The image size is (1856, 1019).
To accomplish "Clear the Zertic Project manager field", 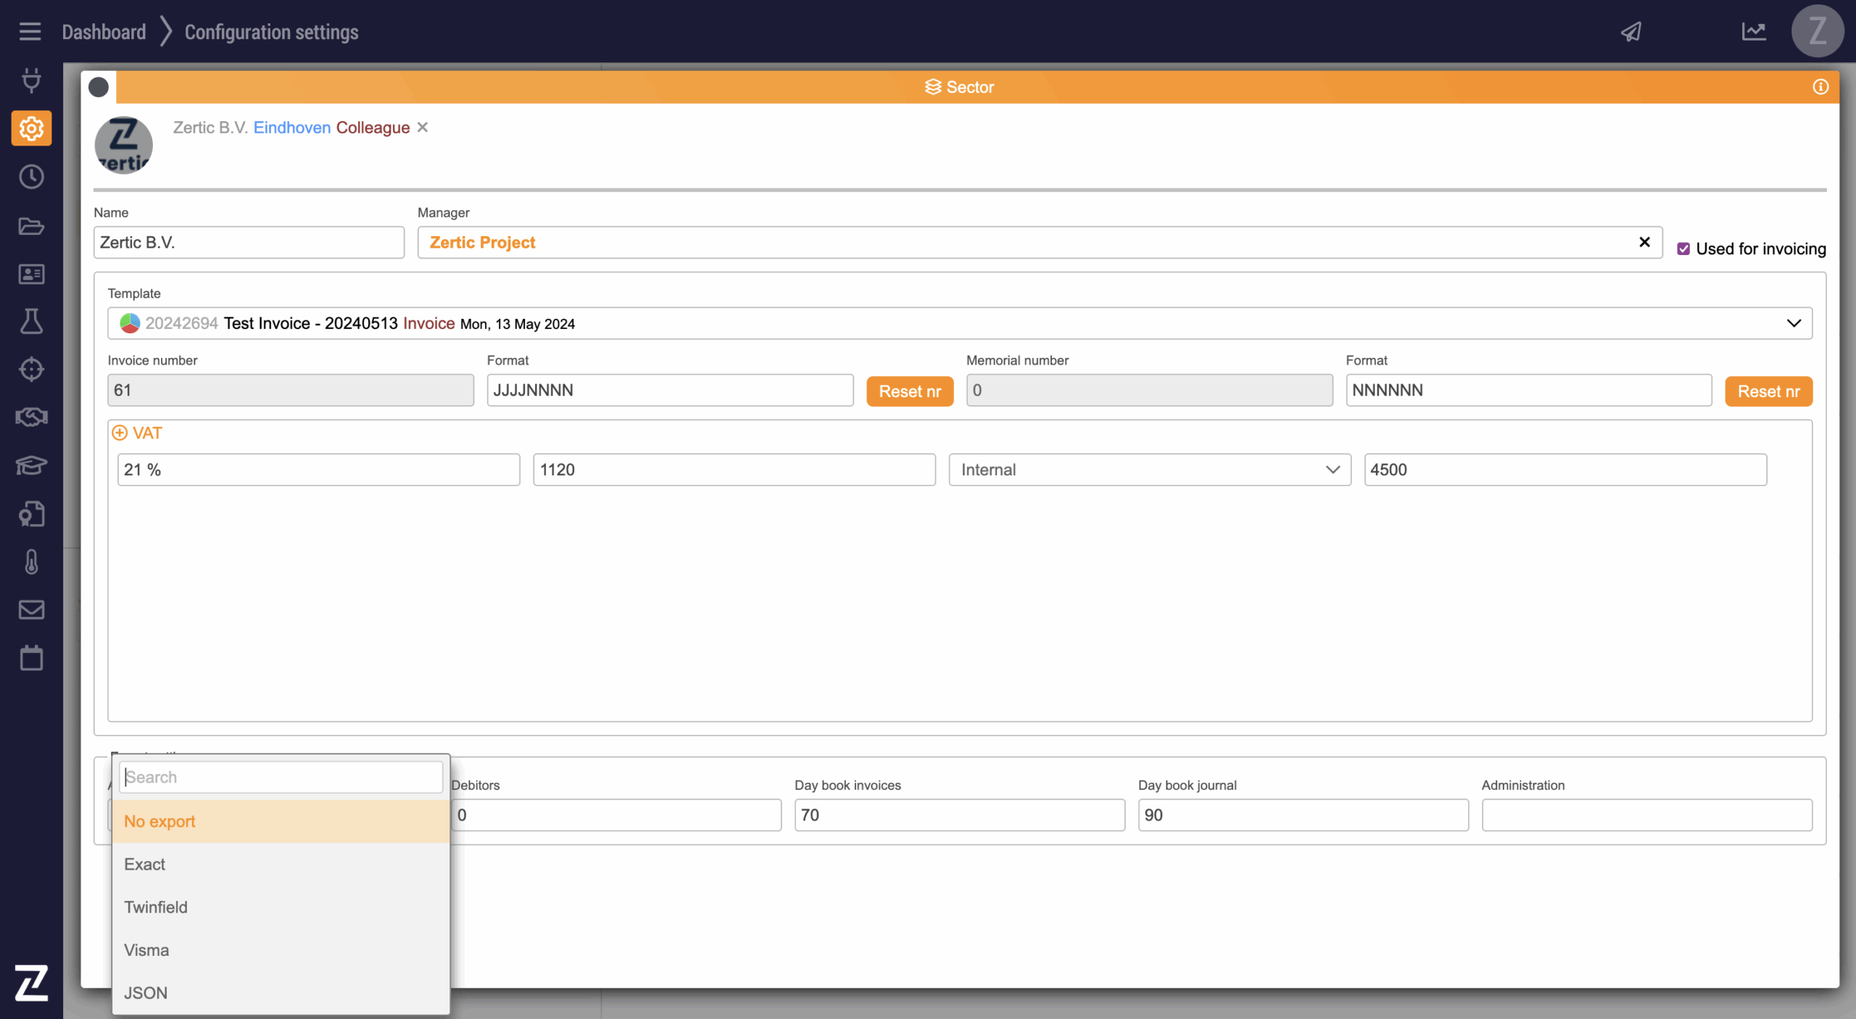I will pyautogui.click(x=1644, y=242).
